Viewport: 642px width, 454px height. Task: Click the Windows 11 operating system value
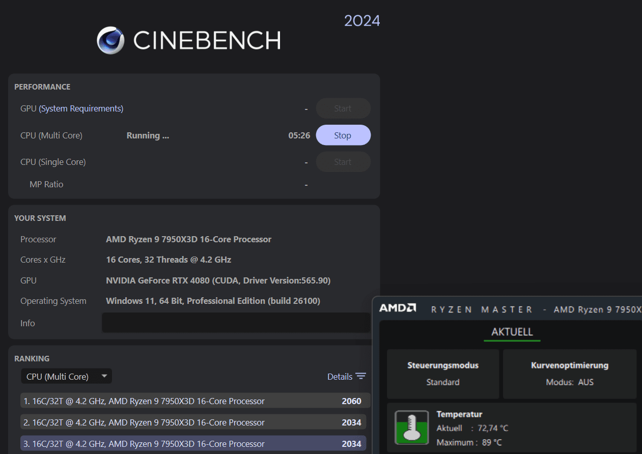[x=213, y=301]
